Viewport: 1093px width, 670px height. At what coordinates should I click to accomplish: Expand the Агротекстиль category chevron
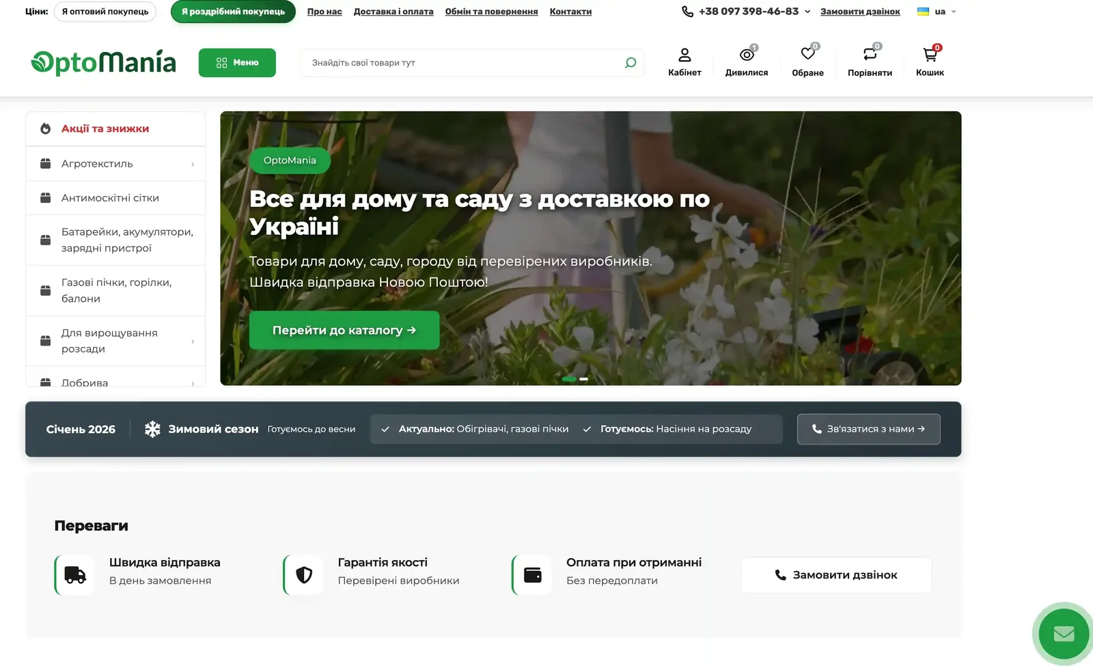[193, 164]
